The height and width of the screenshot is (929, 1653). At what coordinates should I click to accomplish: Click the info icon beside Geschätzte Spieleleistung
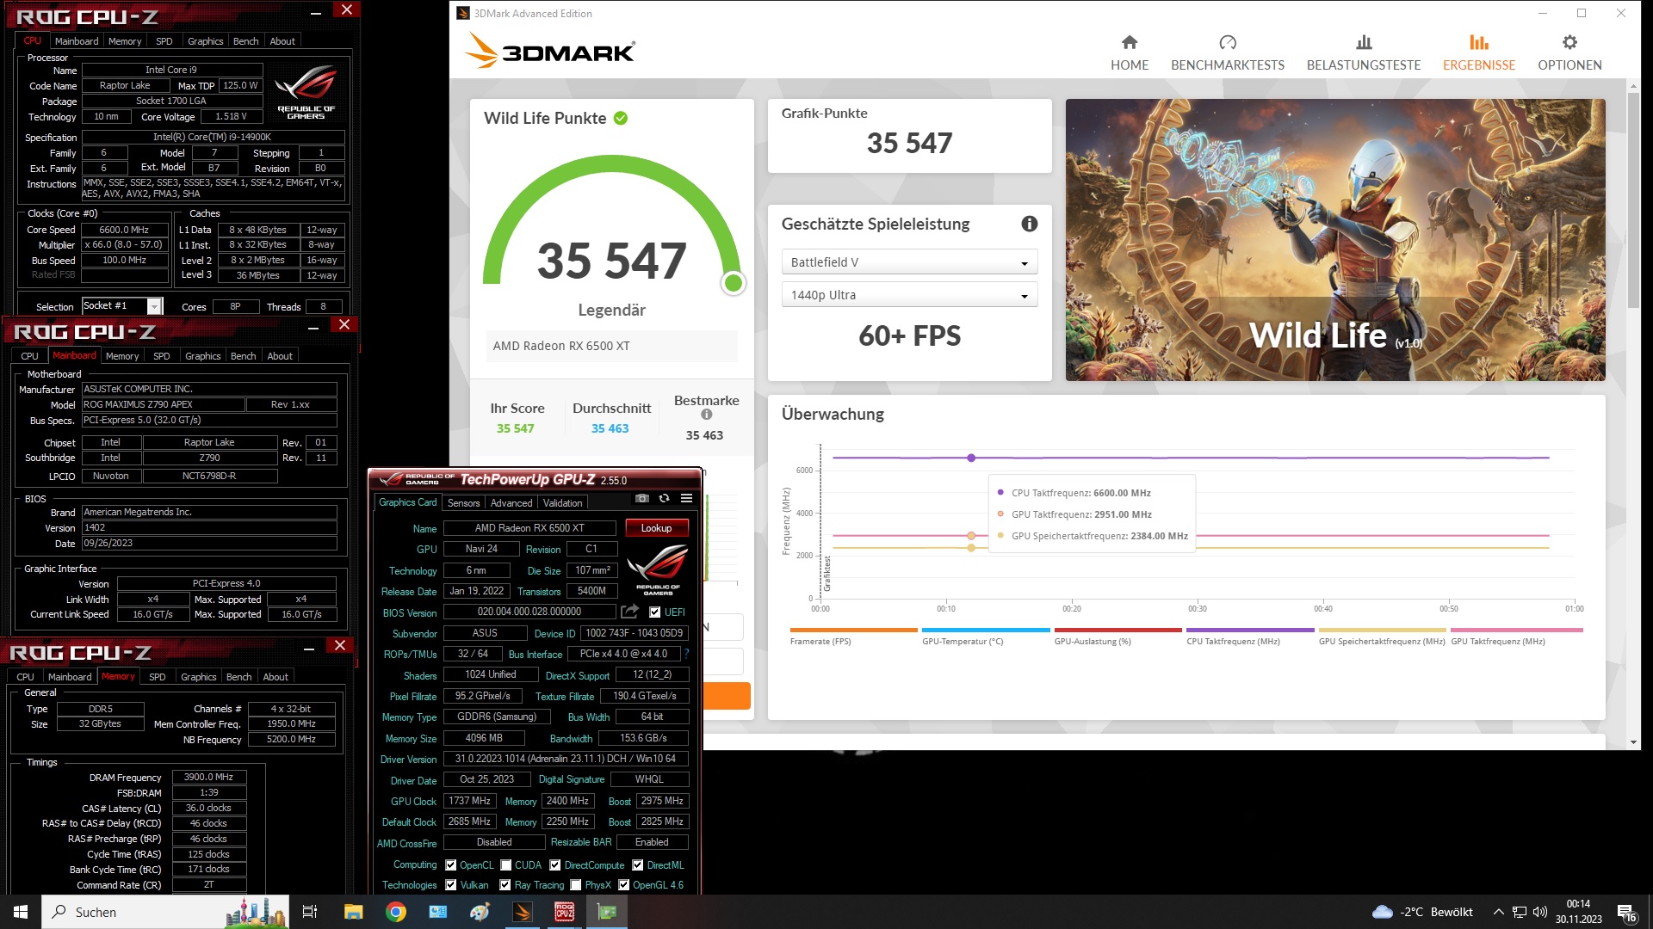pos(1029,224)
